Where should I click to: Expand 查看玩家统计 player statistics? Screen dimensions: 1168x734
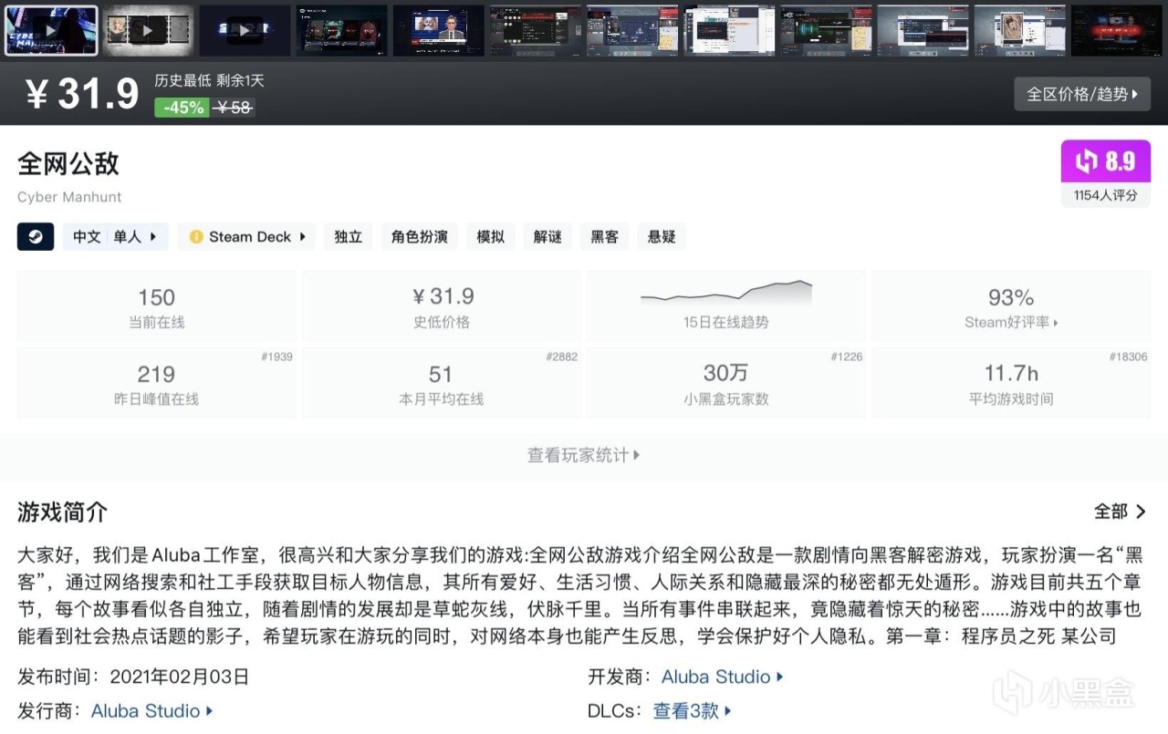(x=584, y=455)
